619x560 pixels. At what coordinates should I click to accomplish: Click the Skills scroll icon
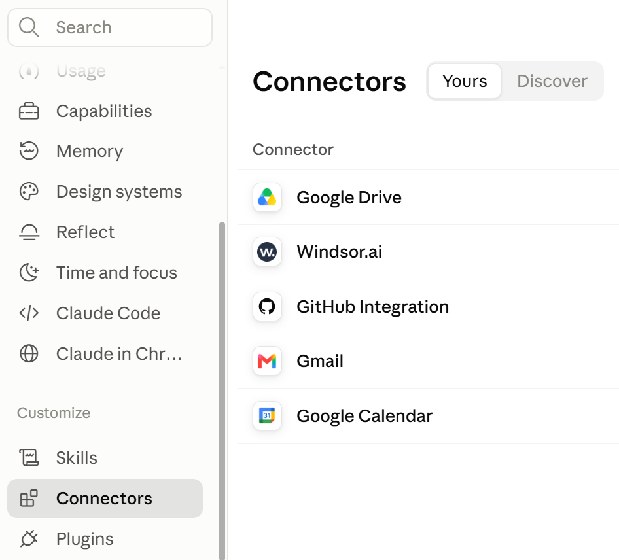point(29,458)
